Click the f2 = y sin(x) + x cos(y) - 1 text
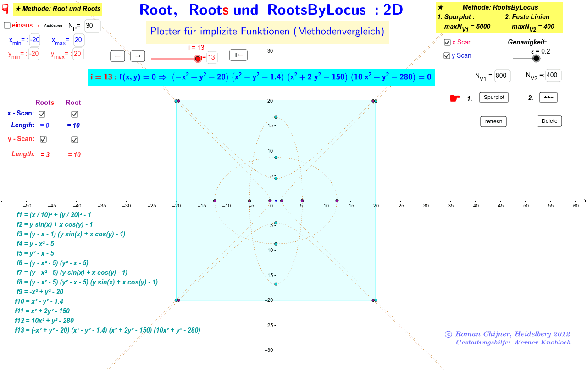This screenshot has height=371, width=587. pos(54,224)
